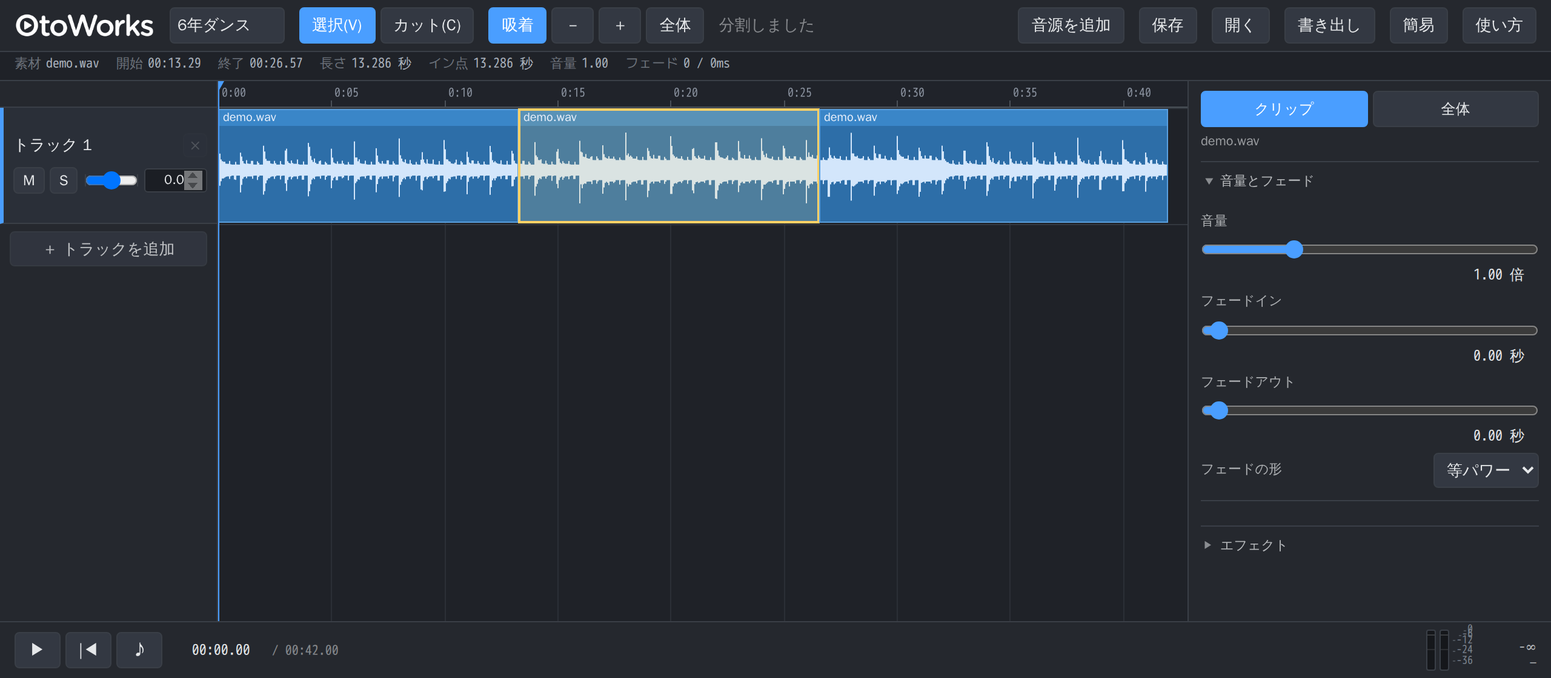Click the playhead marker at 0:00
This screenshot has height=678, width=1551.
click(x=221, y=85)
